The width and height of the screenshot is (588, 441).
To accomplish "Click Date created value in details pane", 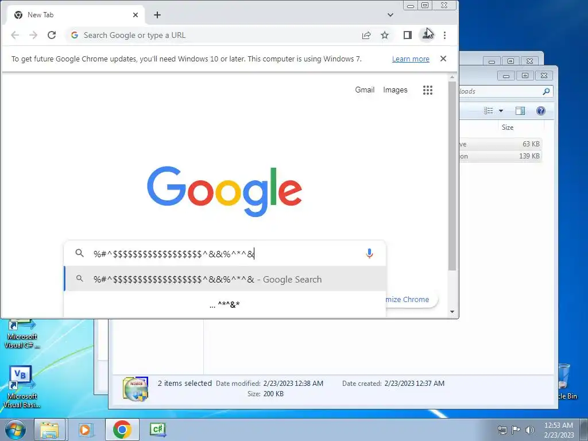I will tap(415, 383).
